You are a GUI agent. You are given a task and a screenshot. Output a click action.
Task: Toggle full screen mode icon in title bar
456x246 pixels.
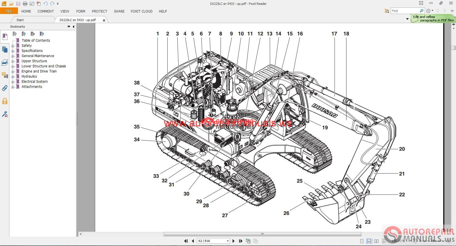click(421, 3)
